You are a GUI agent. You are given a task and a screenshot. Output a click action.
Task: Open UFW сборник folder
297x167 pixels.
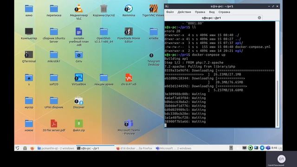pos(54,101)
